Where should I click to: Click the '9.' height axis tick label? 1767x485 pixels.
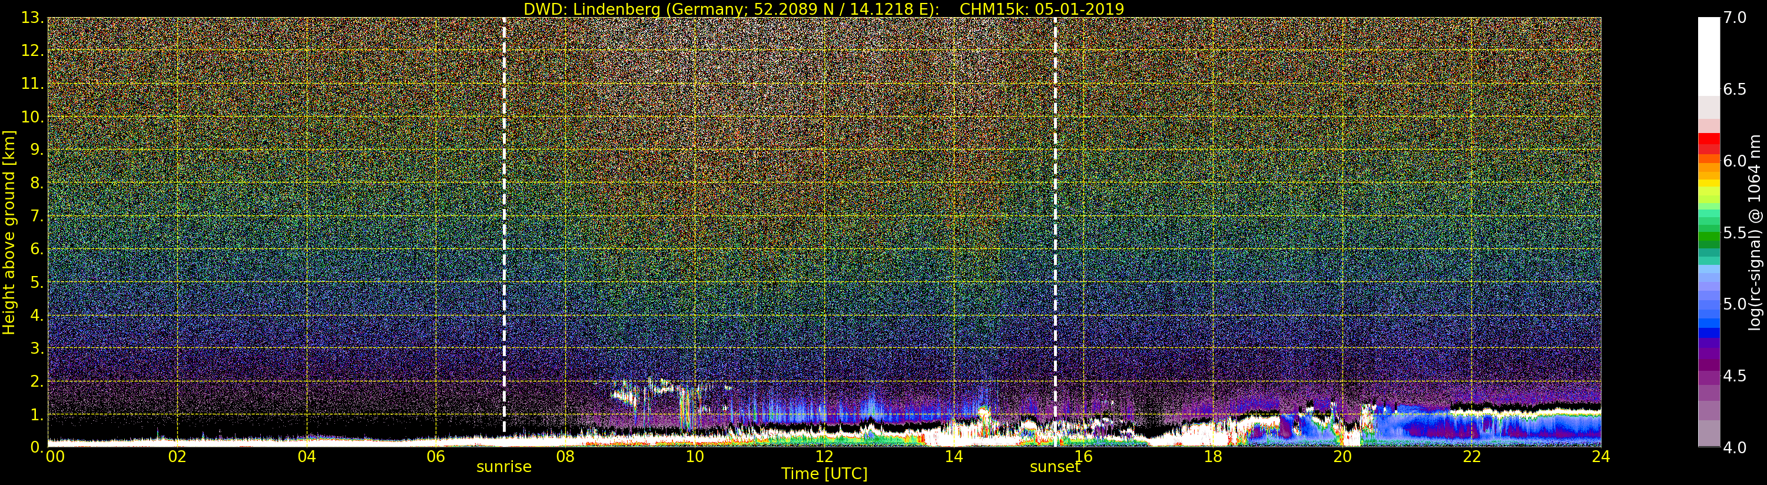pyautogui.click(x=37, y=150)
